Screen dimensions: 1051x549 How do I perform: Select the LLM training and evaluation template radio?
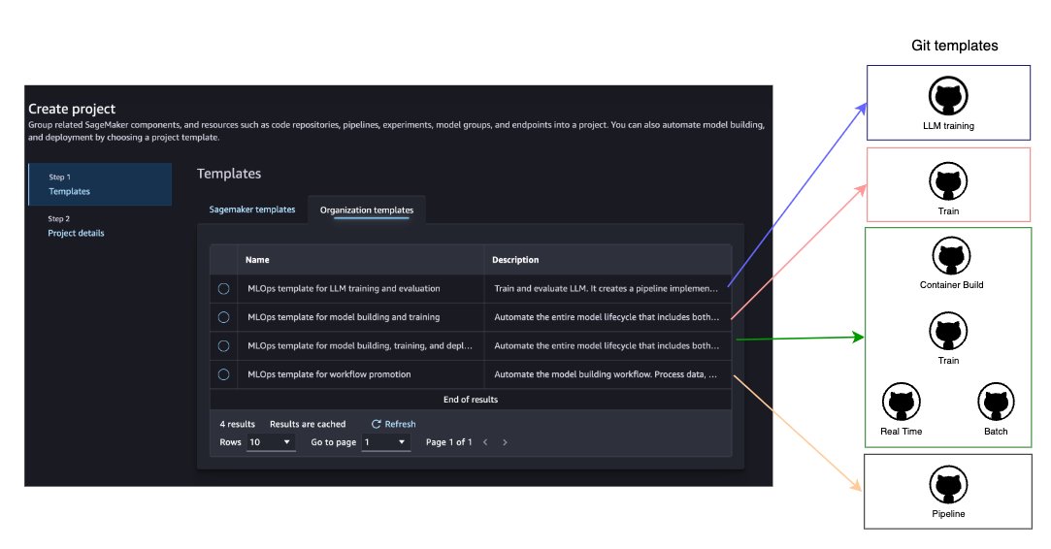pyautogui.click(x=224, y=288)
